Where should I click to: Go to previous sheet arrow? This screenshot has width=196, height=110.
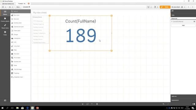coord(188,7)
